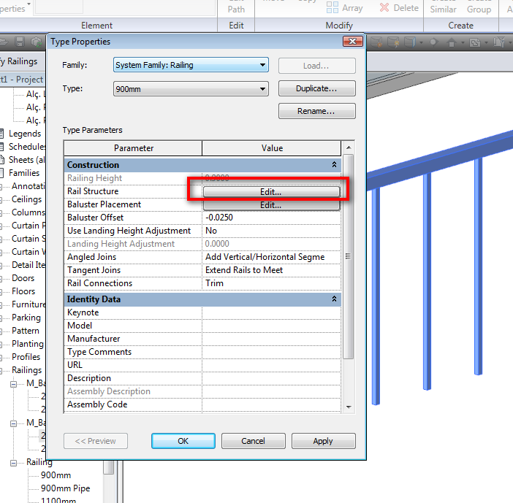513x503 pixels.
Task: Click the Sheets icon in project browser
Action: pos(2,159)
